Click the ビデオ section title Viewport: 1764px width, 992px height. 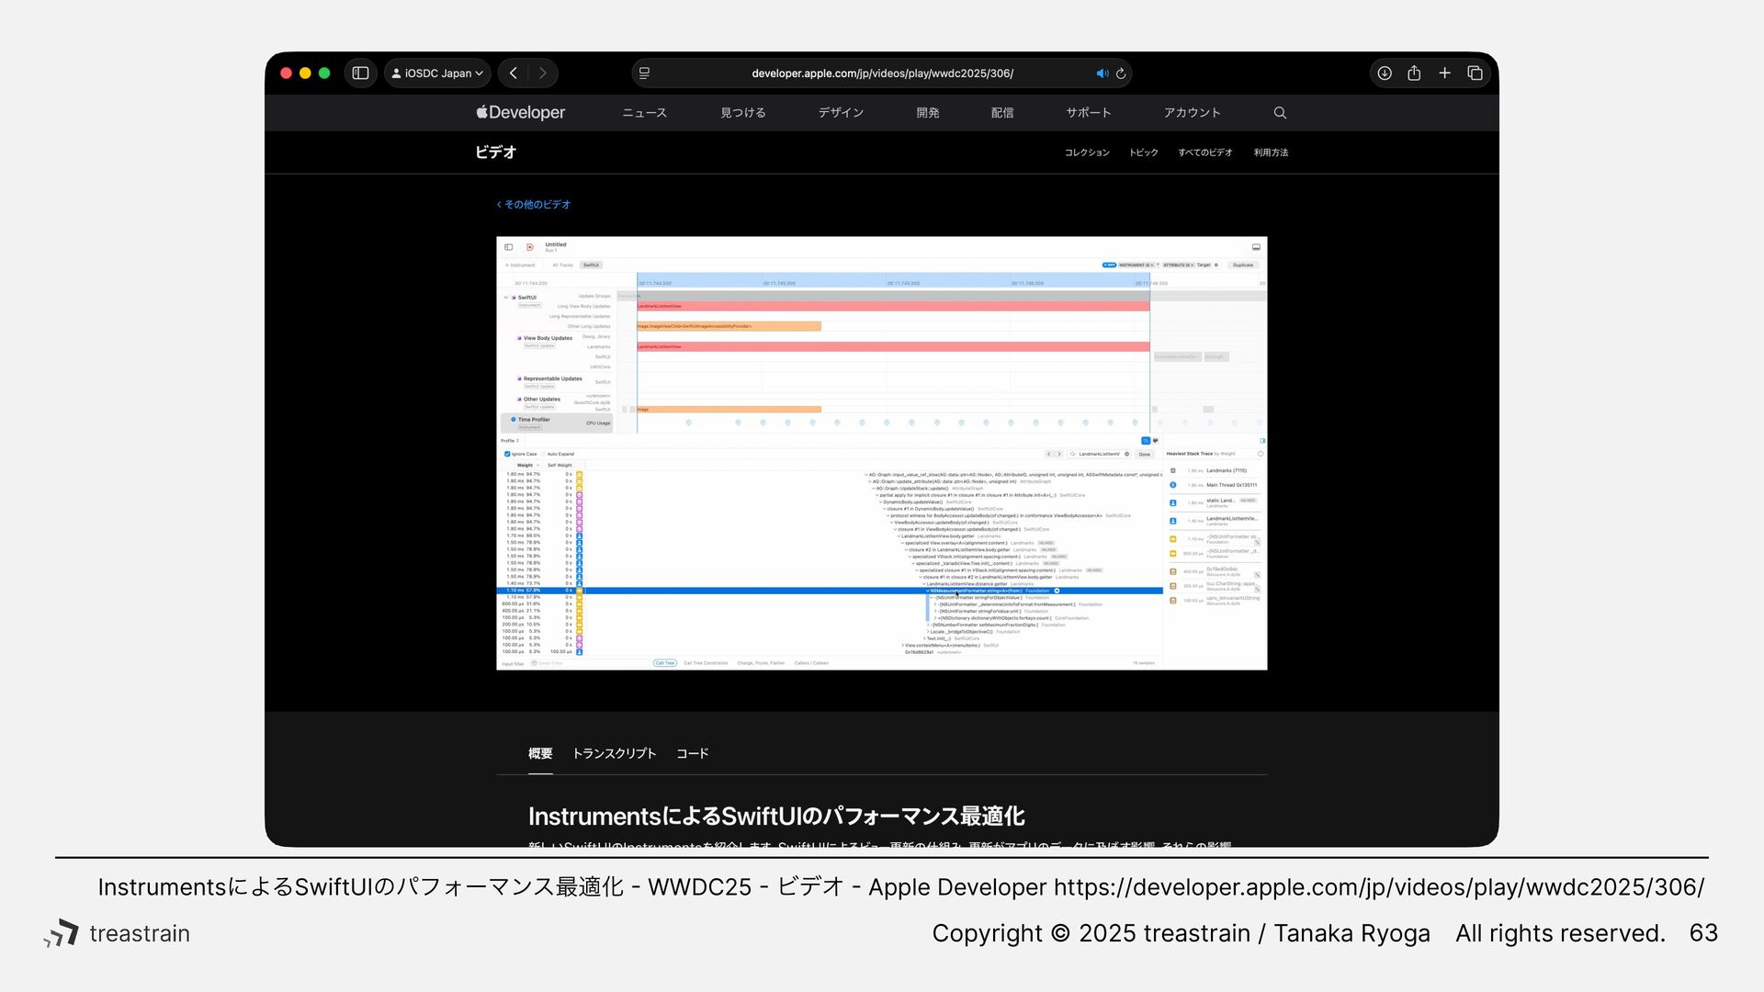495,152
